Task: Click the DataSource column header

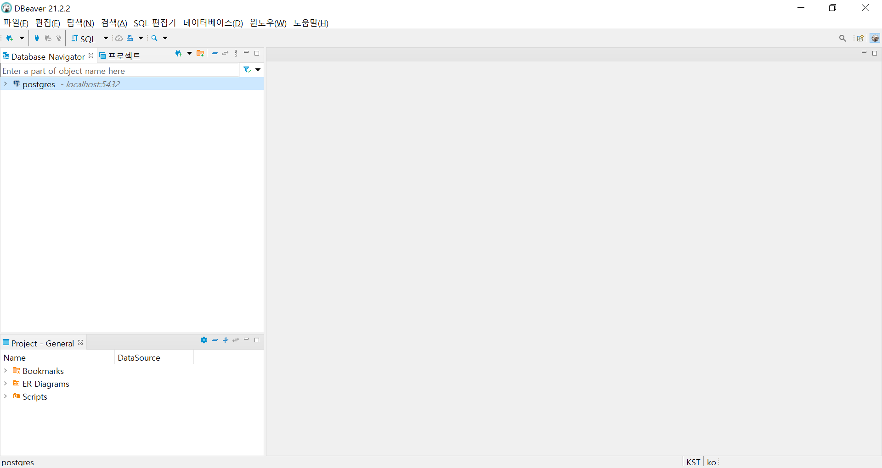Action: click(x=154, y=357)
